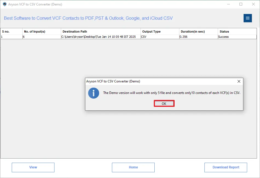Click Download Report button
Image resolution: width=260 pixels, height=178 pixels.
coord(226,167)
